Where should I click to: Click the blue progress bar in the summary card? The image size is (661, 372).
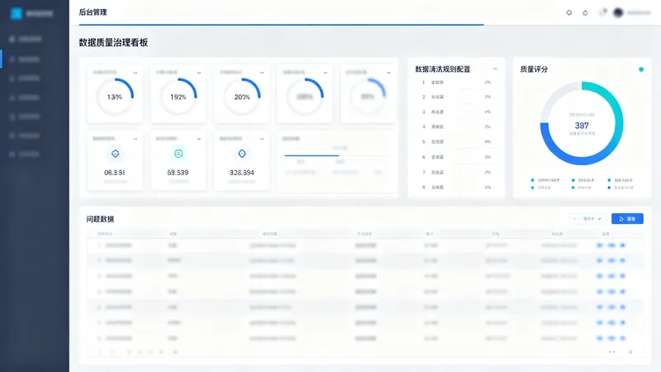pyautogui.click(x=311, y=155)
